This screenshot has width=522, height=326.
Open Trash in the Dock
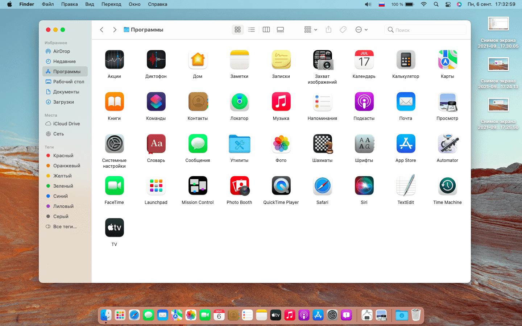click(416, 315)
